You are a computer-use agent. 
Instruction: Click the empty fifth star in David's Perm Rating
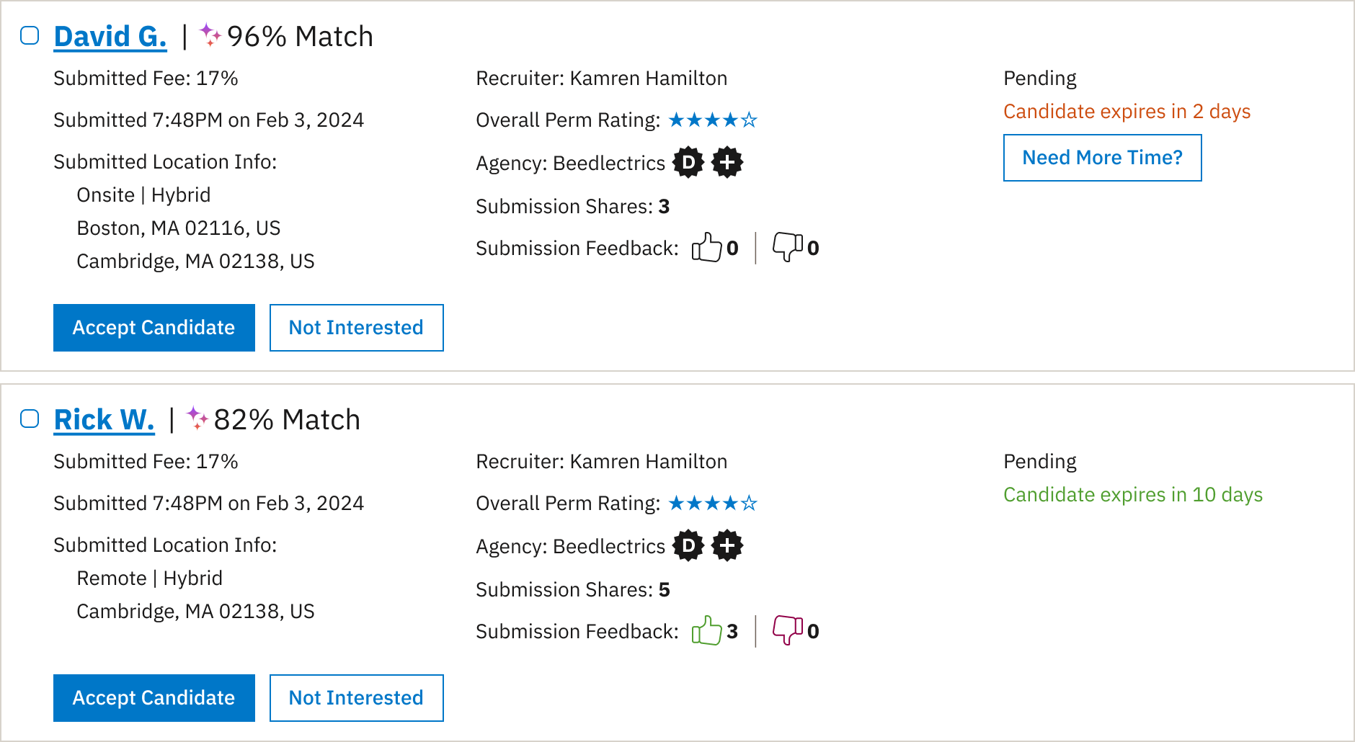coord(750,120)
